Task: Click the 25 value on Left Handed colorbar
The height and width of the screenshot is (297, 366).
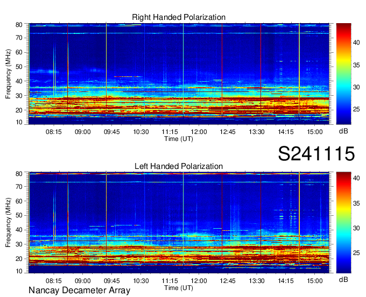Action: pos(356,253)
